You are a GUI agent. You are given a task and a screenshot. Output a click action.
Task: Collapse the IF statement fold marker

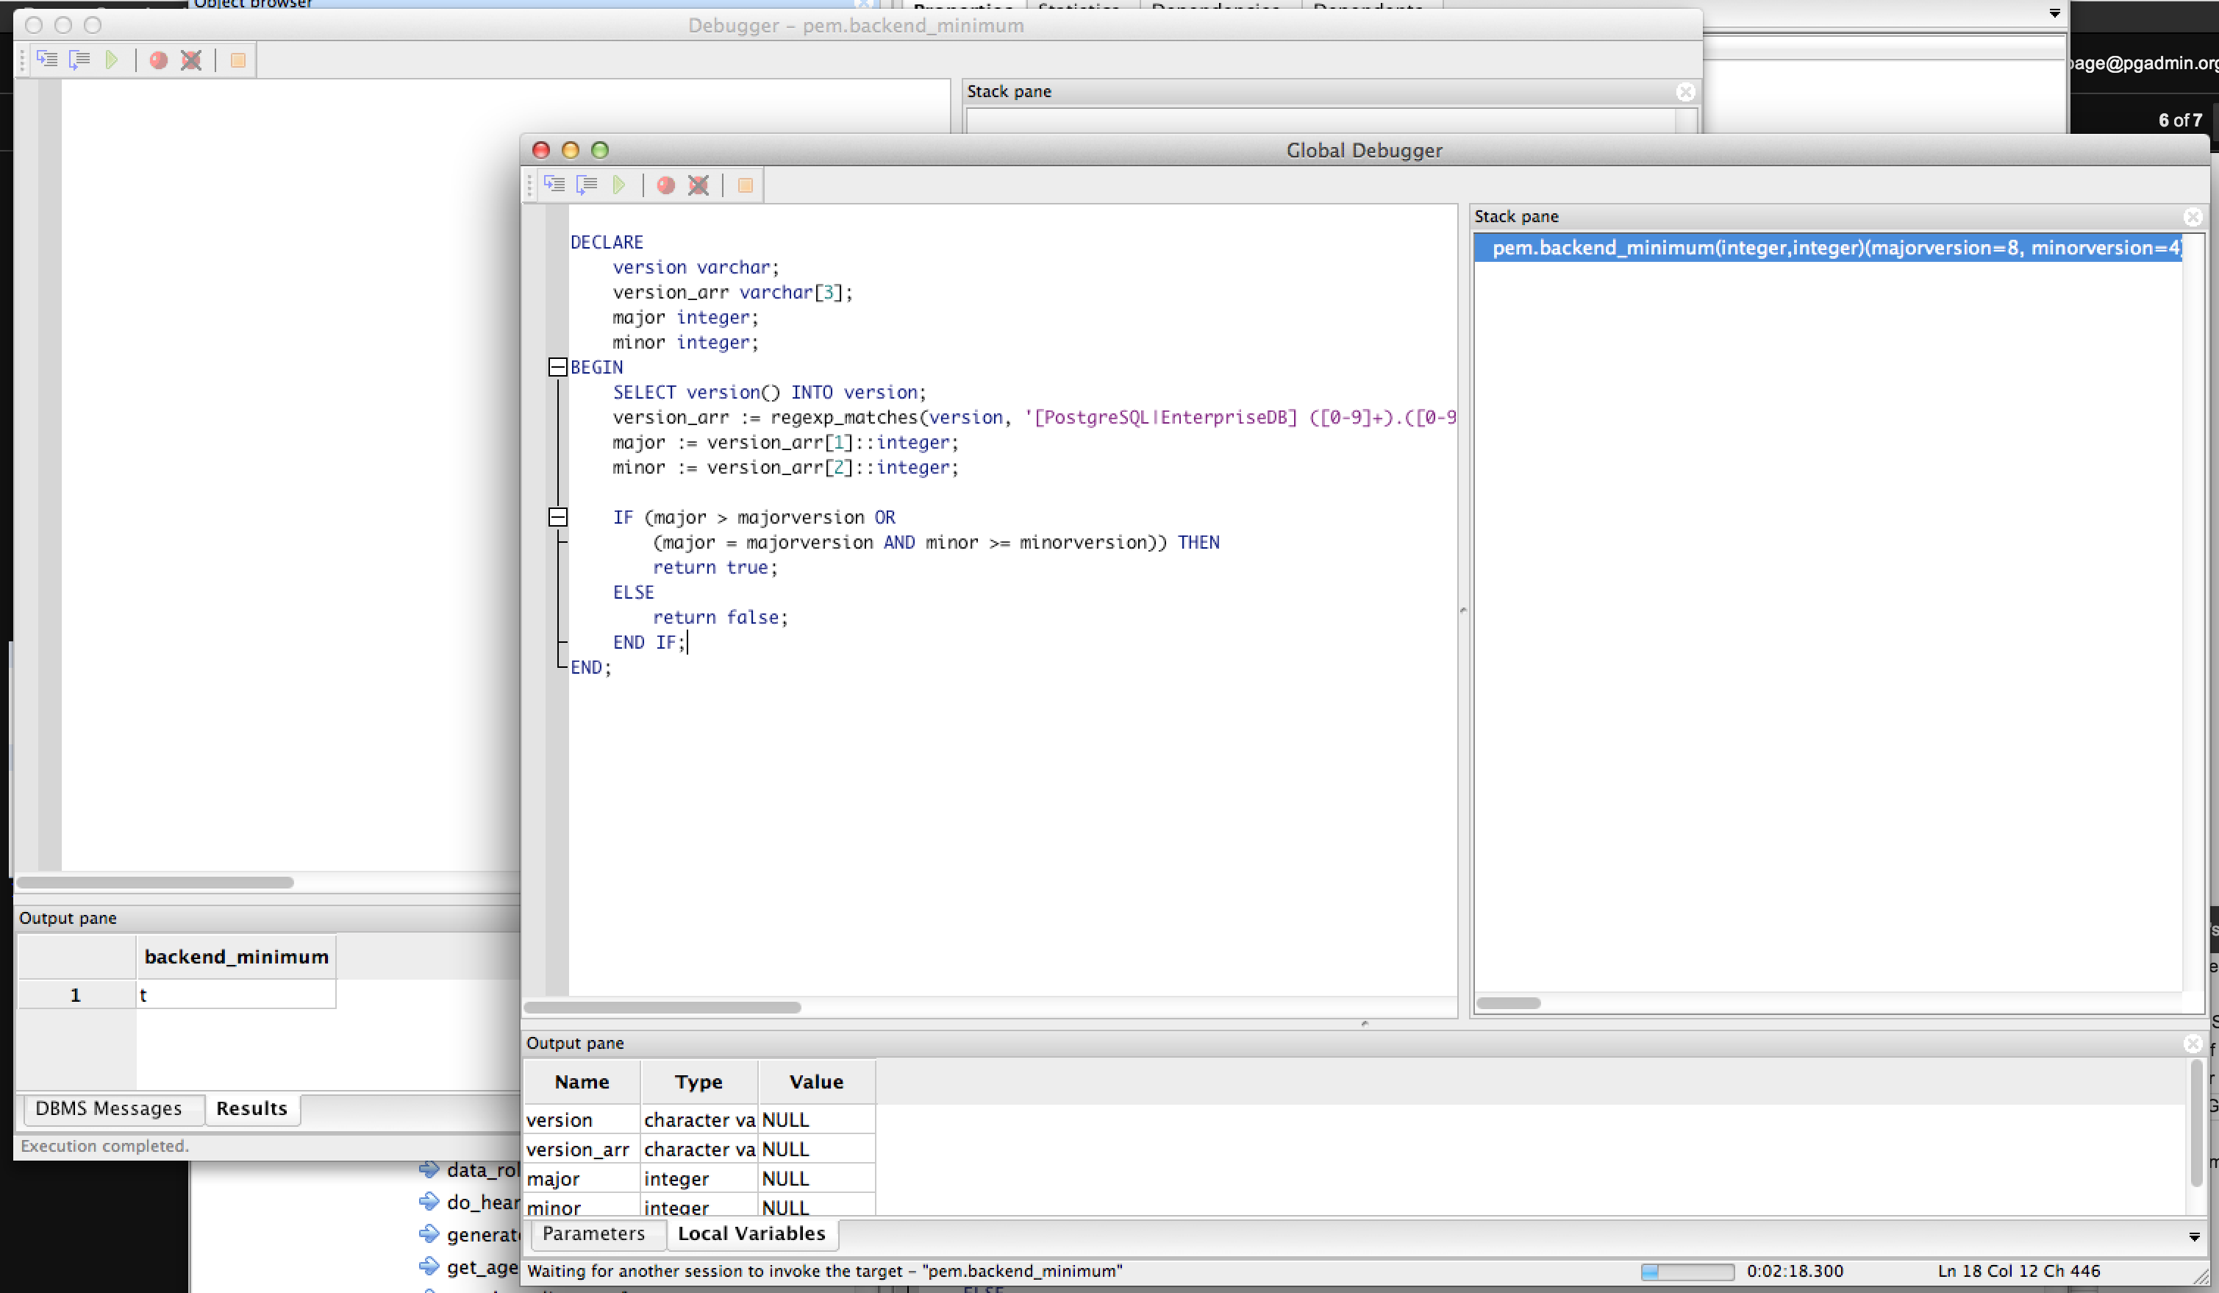[557, 517]
